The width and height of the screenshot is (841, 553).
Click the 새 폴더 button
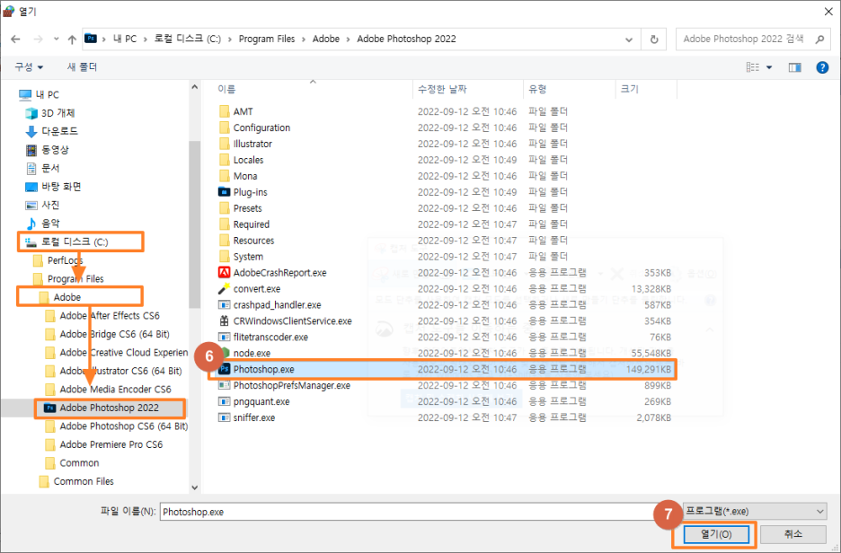(x=82, y=67)
